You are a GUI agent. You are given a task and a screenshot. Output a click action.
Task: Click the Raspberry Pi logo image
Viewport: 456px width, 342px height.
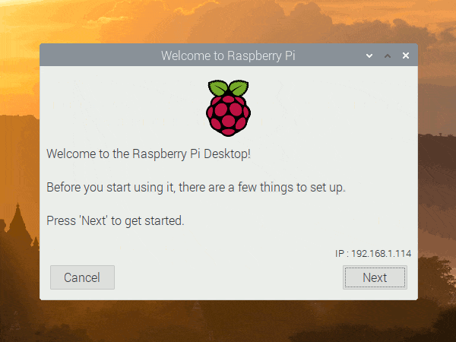pos(228,108)
